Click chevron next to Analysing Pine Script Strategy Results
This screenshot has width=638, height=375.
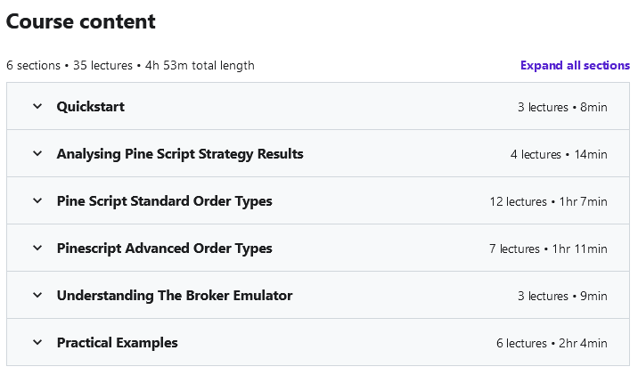pyautogui.click(x=37, y=154)
